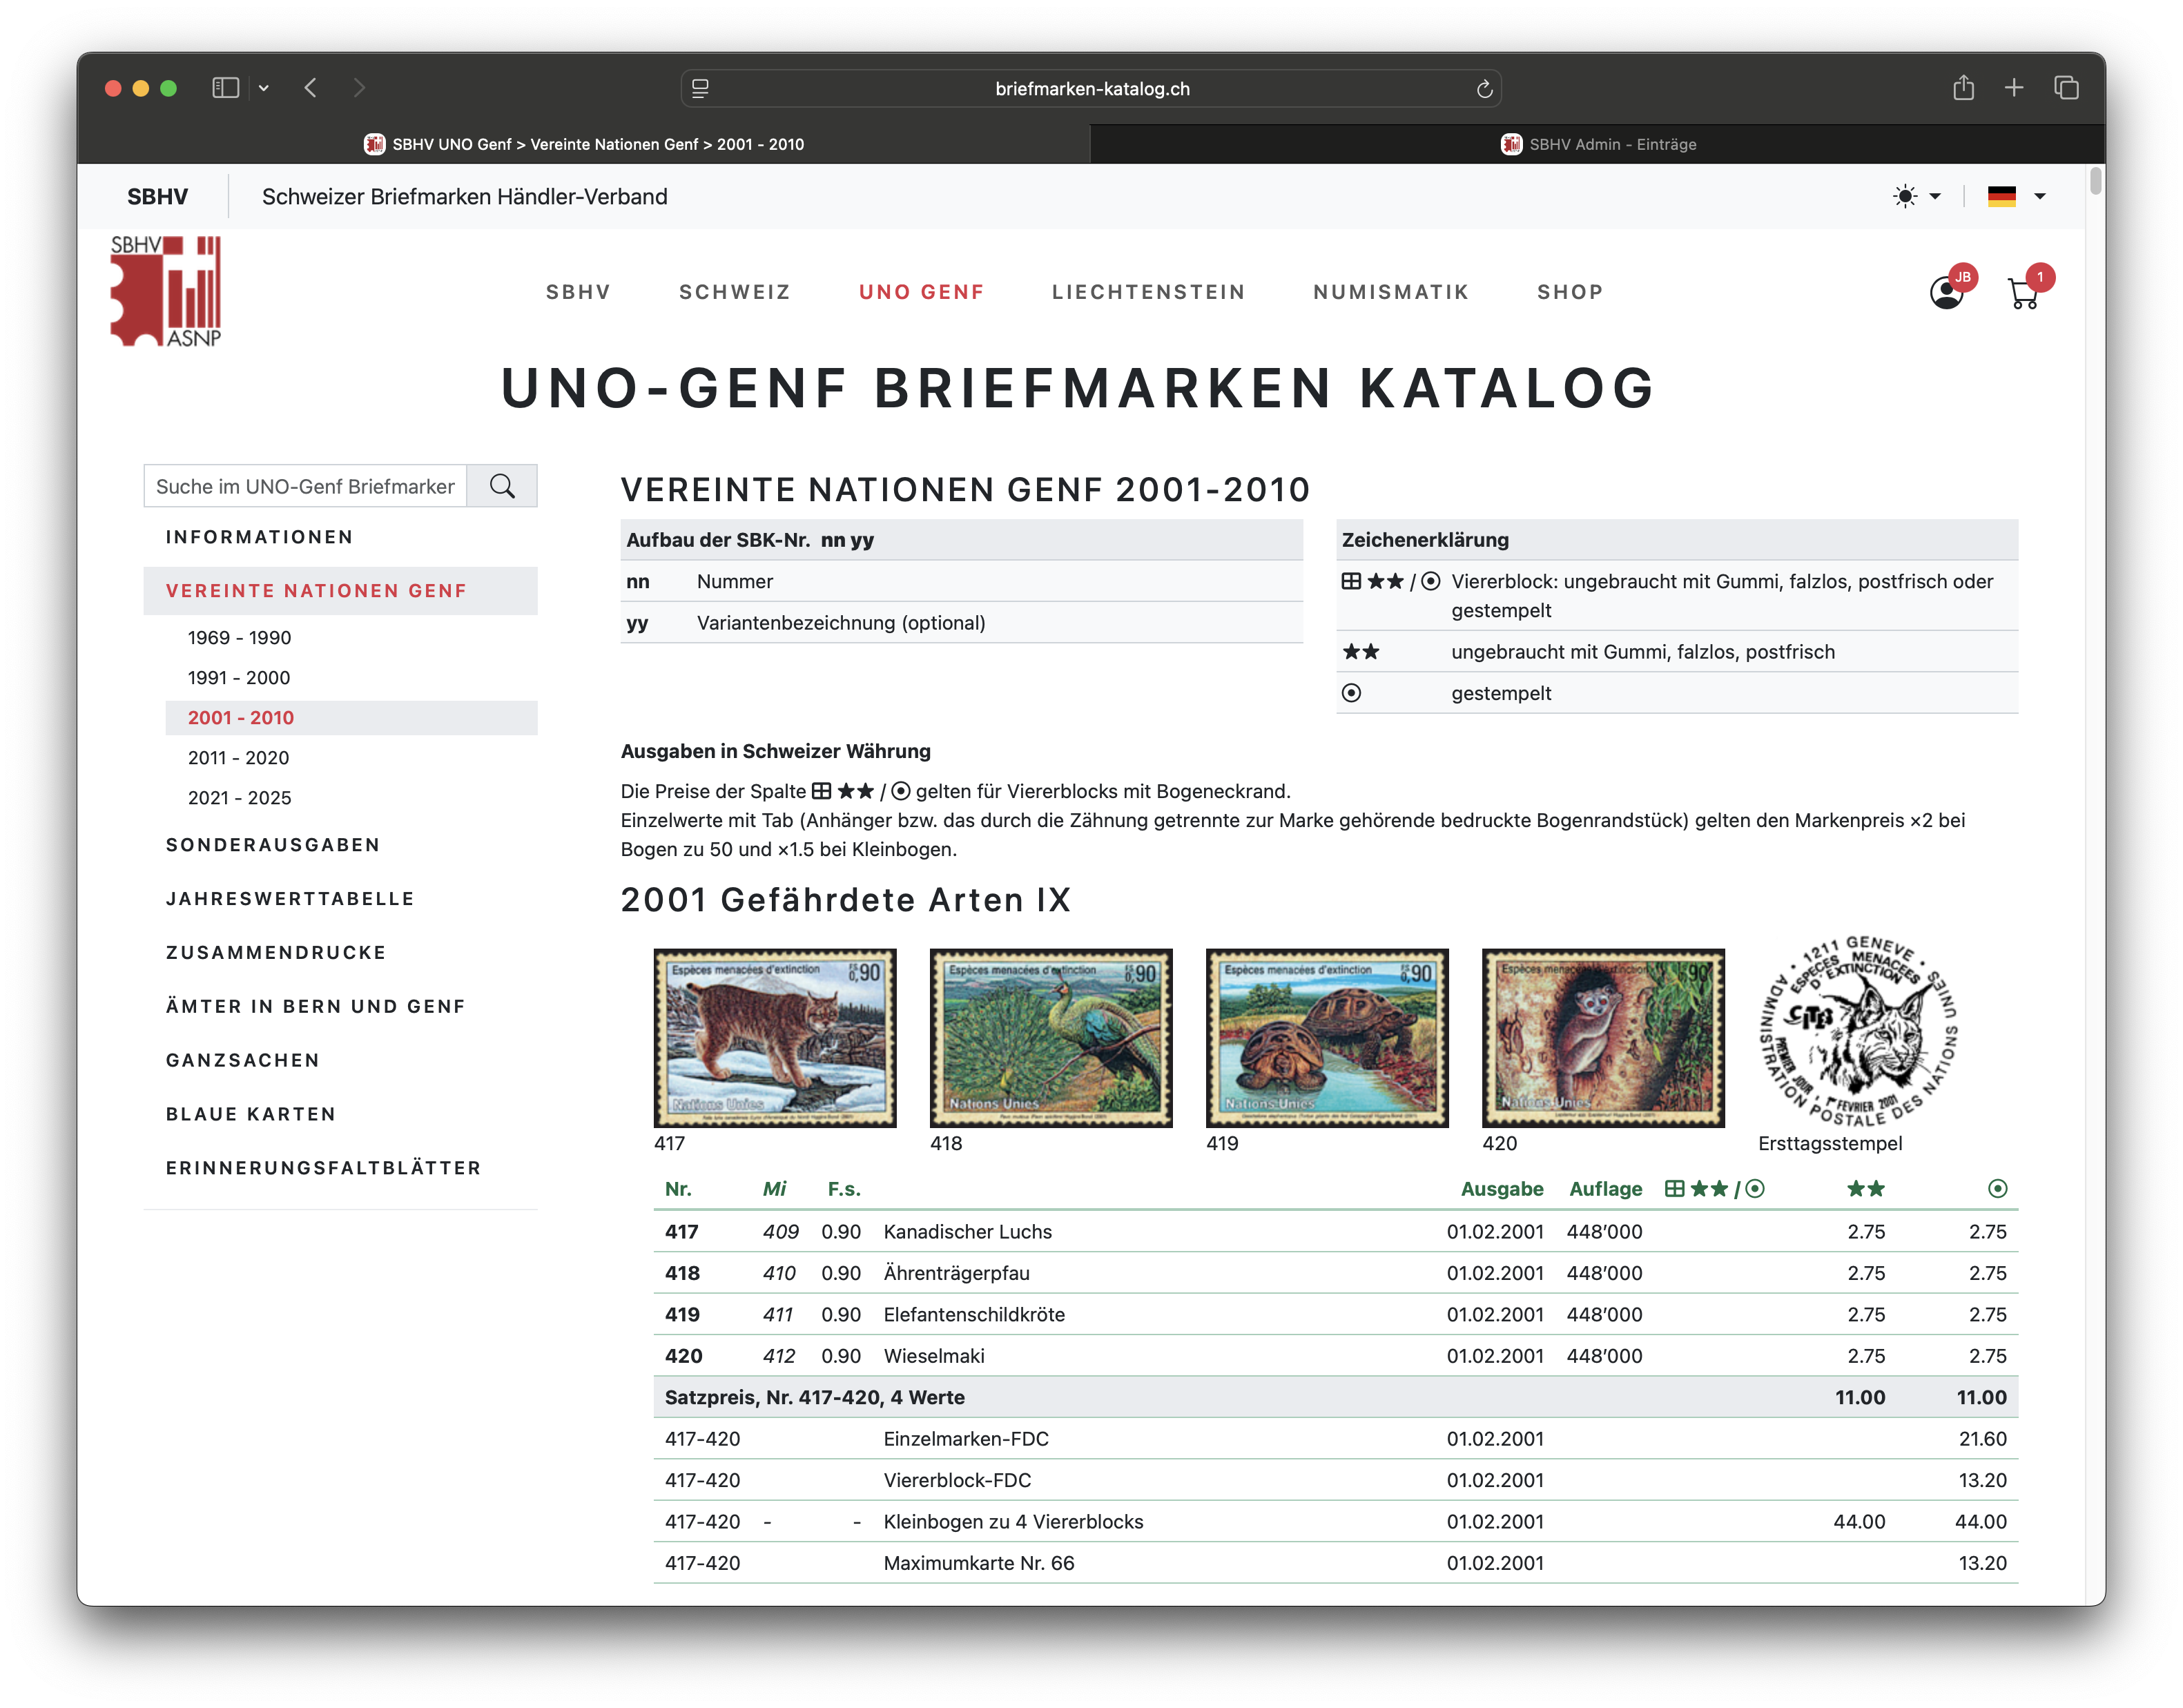Open the German flag language dropdown

click(x=2016, y=196)
